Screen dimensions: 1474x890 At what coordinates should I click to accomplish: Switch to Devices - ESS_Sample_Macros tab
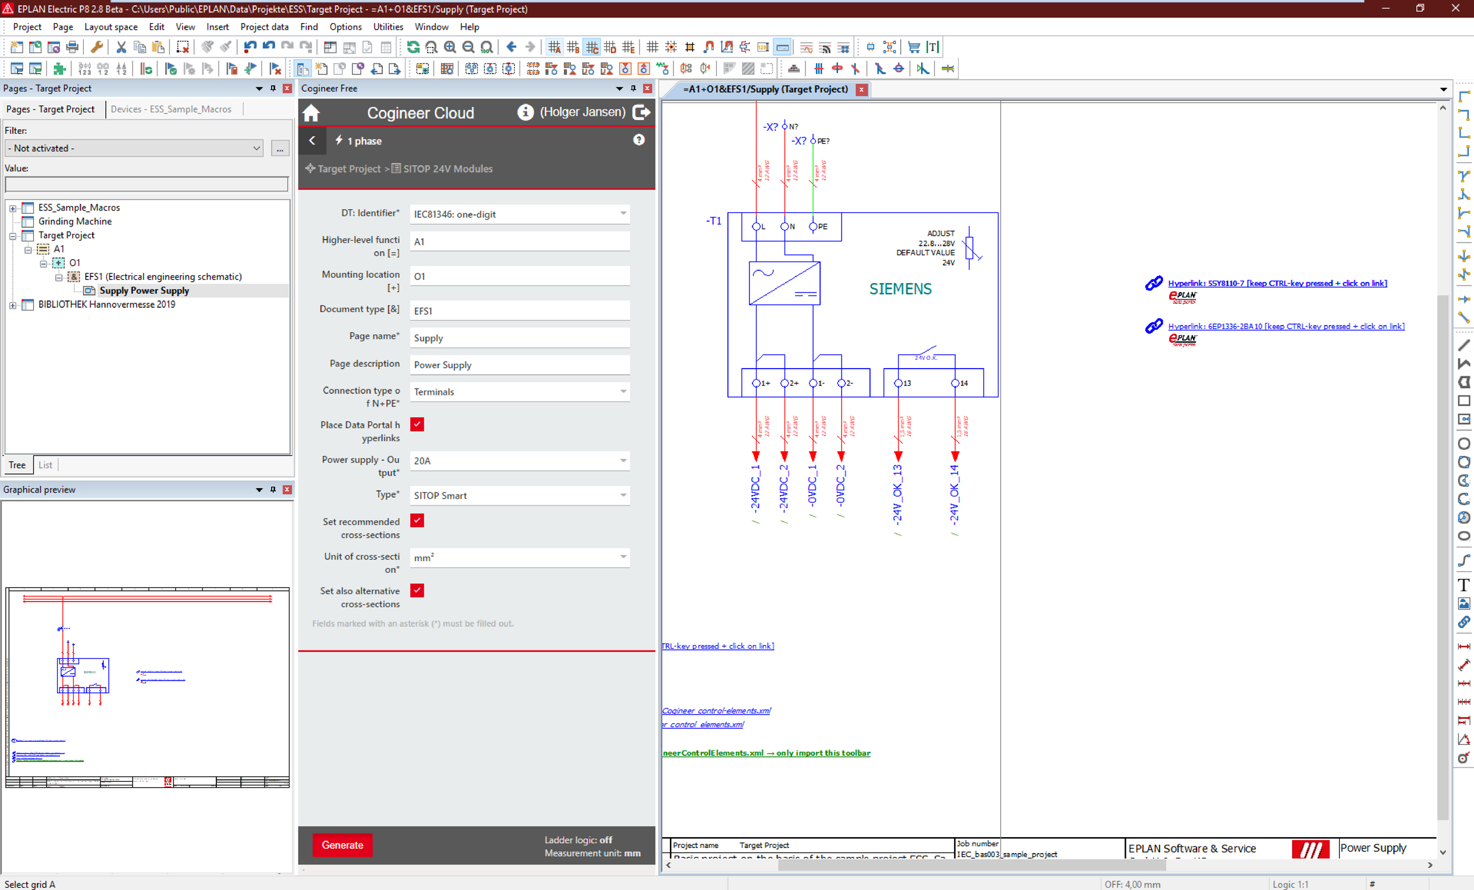coord(171,109)
